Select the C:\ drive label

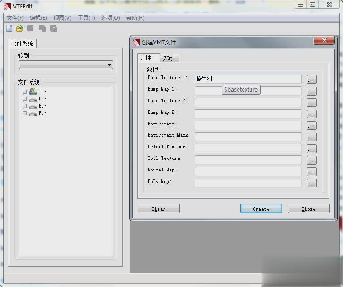(x=42, y=92)
